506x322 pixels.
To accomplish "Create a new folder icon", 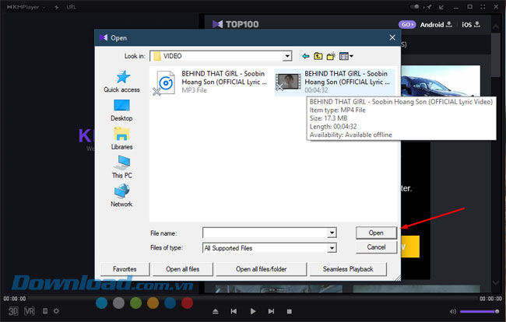I will 331,57.
